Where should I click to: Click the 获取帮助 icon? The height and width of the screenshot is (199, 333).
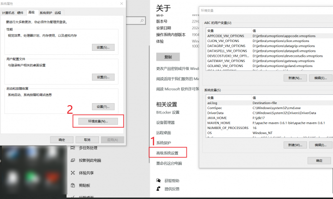pos(159,180)
